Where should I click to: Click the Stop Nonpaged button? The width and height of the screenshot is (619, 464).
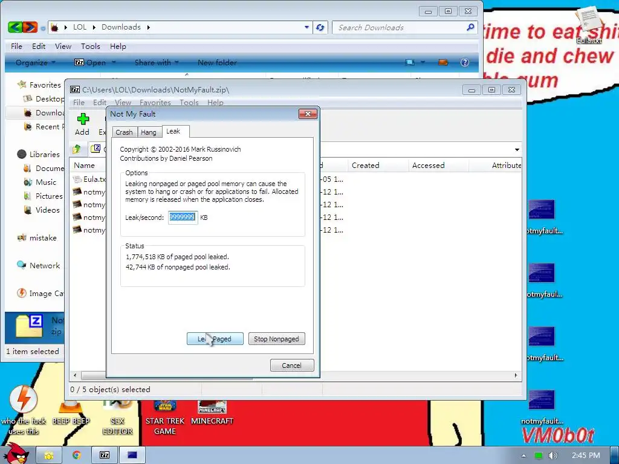pos(276,339)
